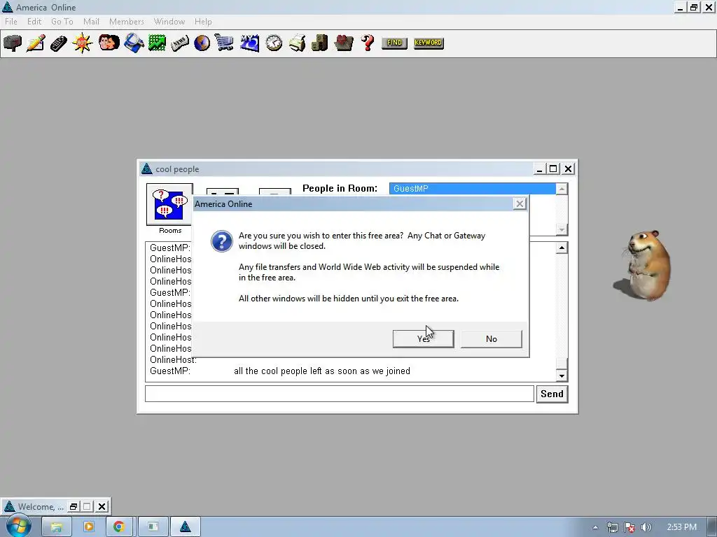Click the 2:53 PM taskbar clock
This screenshot has width=717, height=537.
(x=681, y=527)
